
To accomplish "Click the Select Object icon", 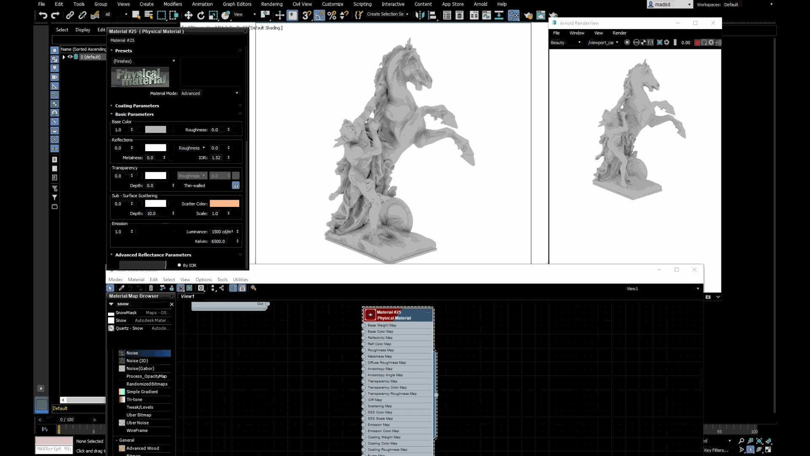I will point(136,16).
